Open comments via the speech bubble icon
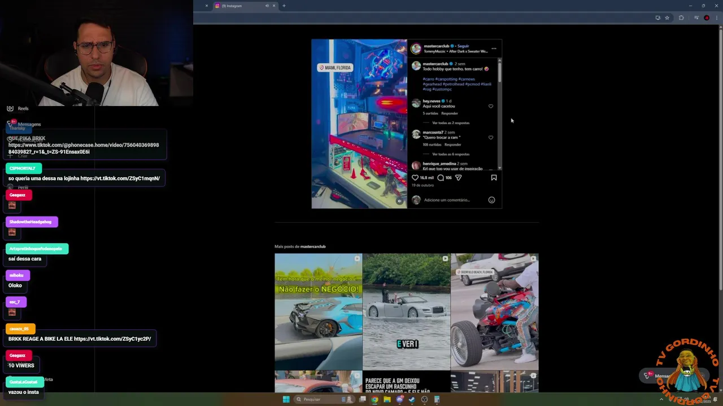The image size is (723, 406). 441,178
